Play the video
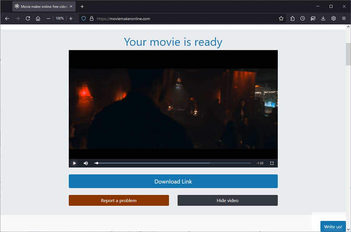The image size is (351, 232). click(x=75, y=163)
